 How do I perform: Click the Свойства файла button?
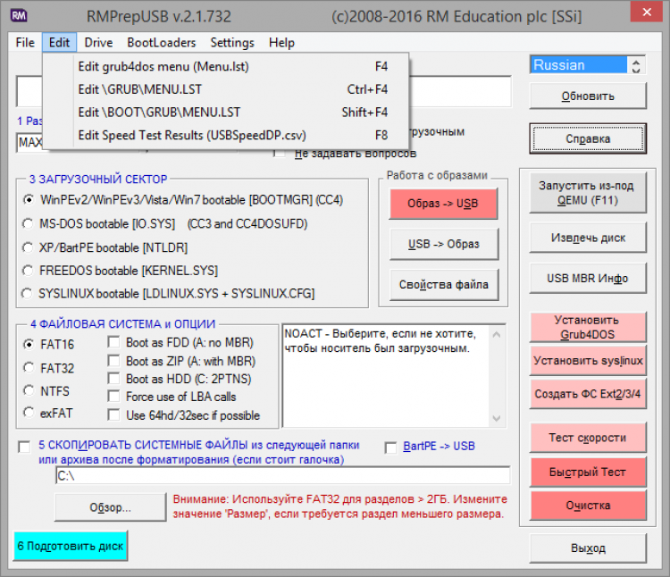(x=444, y=285)
